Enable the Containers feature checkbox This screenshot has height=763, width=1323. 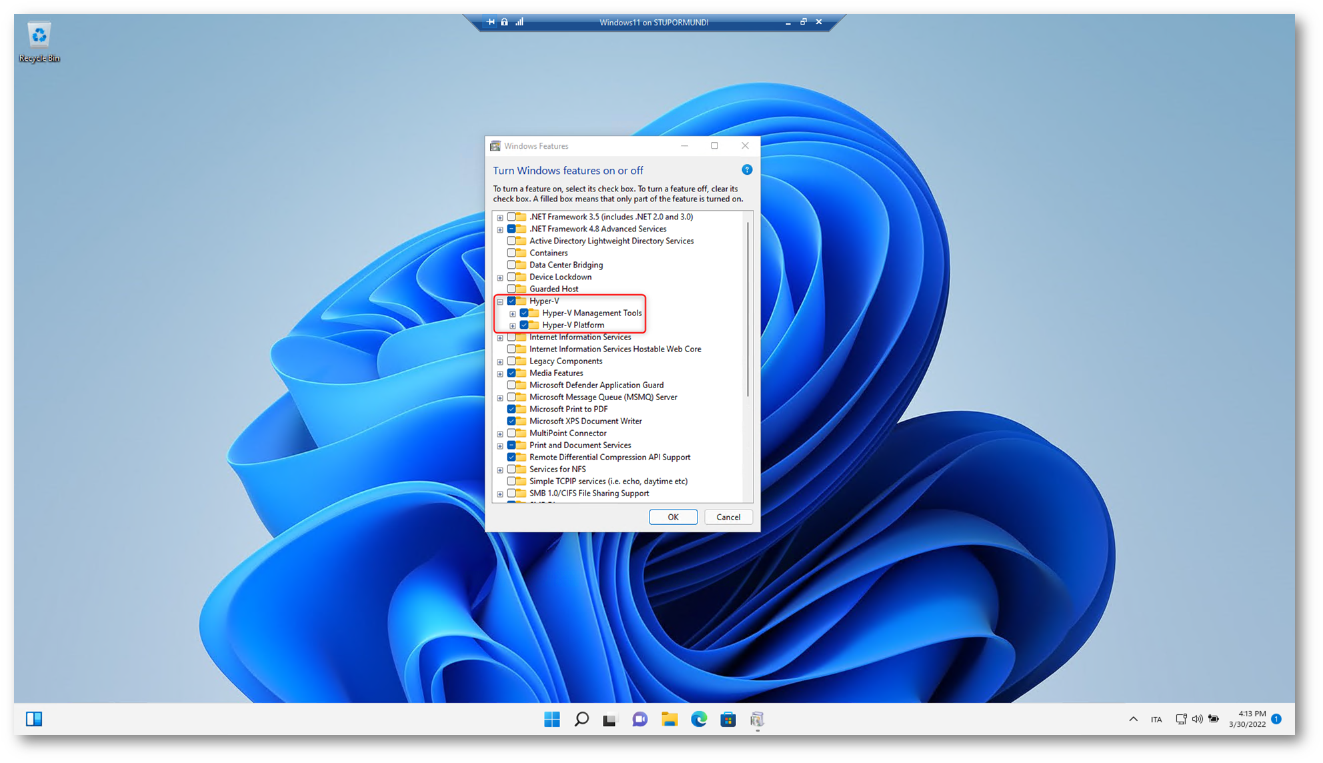[x=511, y=253]
